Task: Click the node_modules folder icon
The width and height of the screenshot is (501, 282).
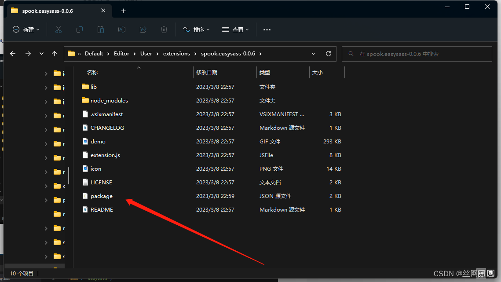Action: (x=85, y=100)
